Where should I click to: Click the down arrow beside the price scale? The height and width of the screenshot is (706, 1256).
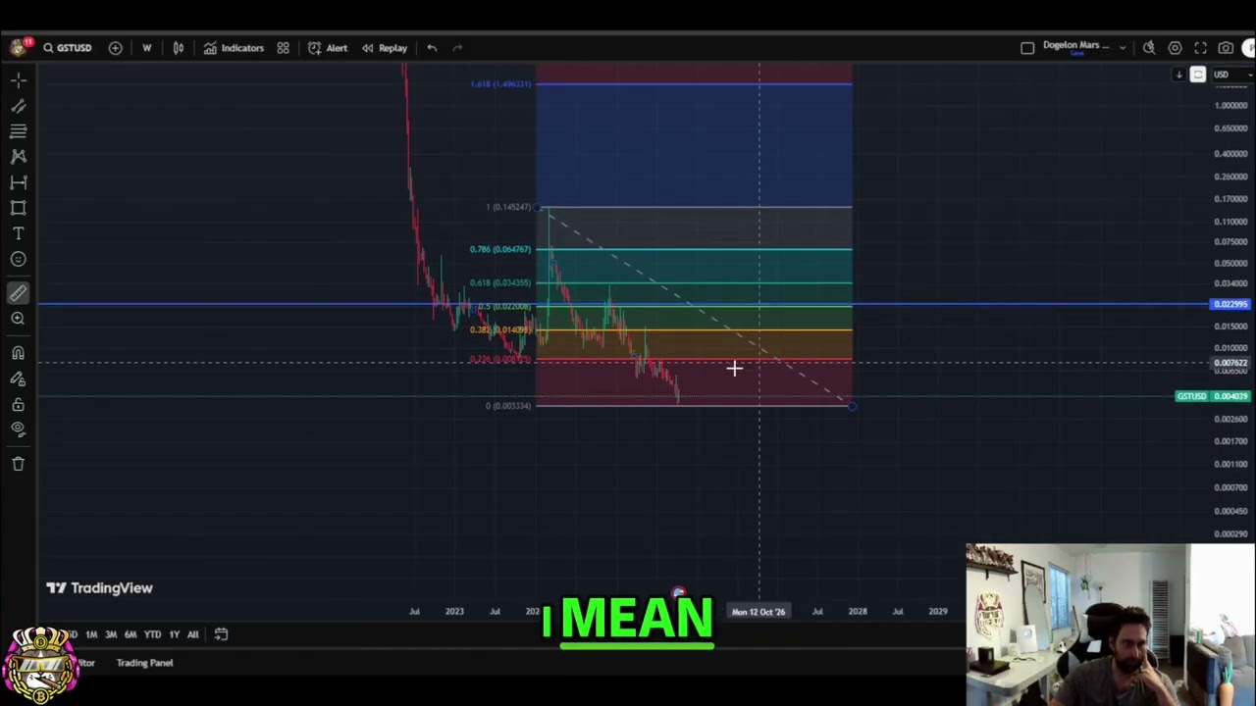point(1178,75)
